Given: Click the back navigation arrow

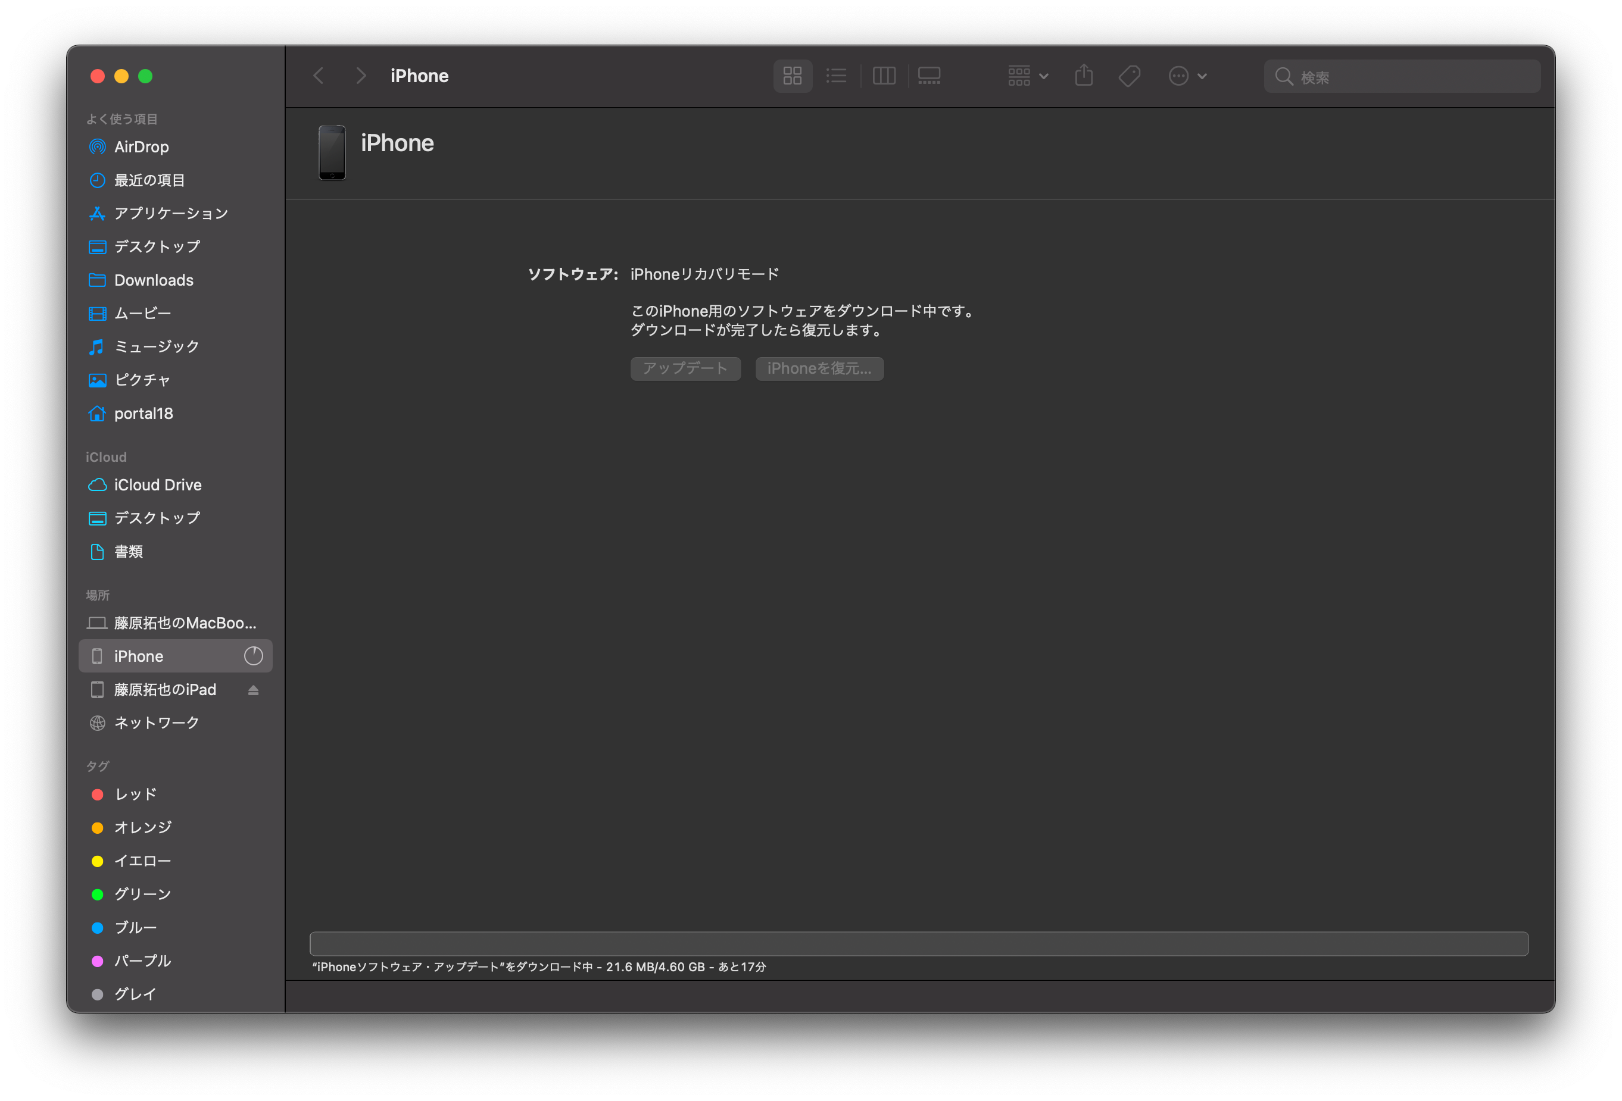Looking at the screenshot, I should coord(318,76).
